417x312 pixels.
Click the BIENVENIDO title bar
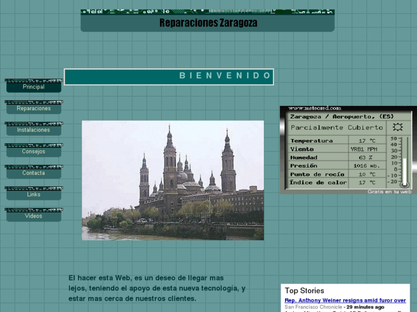(x=169, y=76)
